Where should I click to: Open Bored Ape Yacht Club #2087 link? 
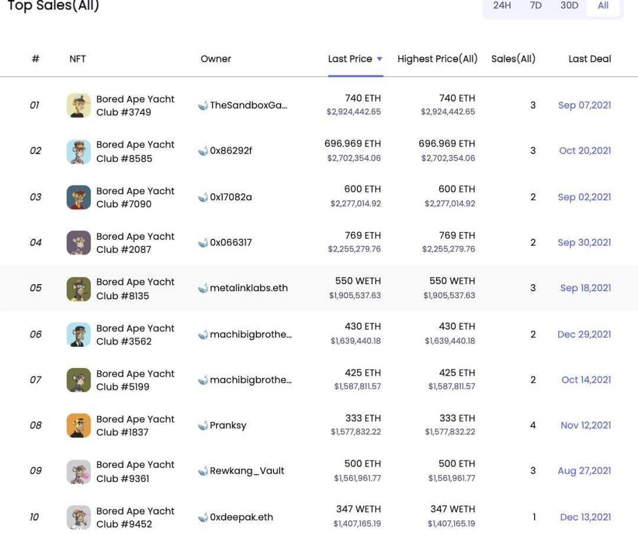pos(135,243)
